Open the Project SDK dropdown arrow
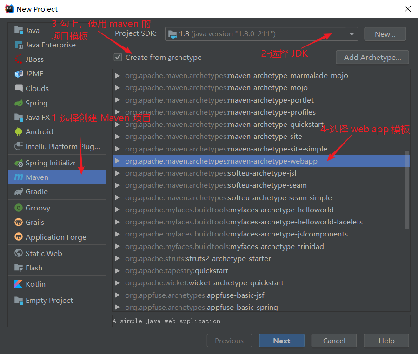 [x=352, y=34]
